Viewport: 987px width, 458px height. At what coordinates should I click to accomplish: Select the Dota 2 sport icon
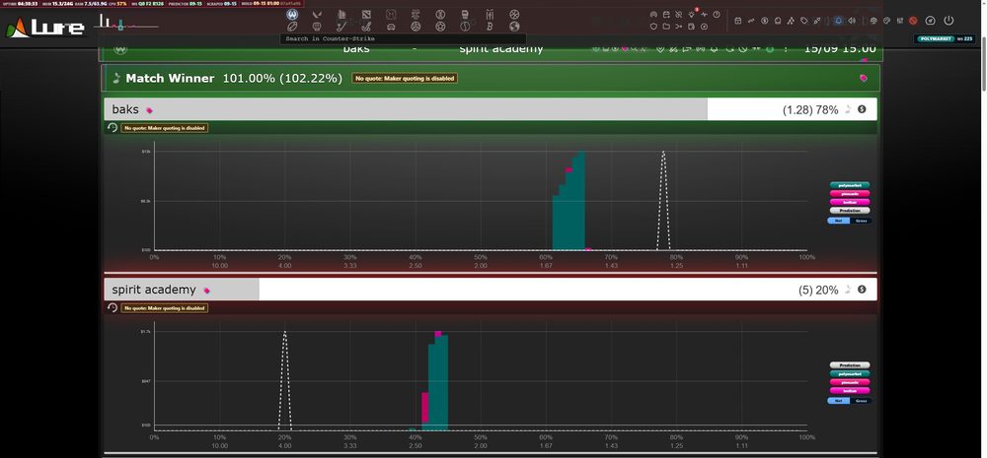[366, 14]
